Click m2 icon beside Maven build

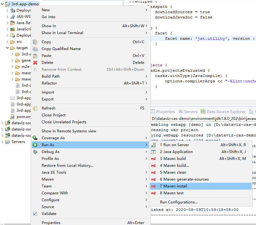click(x=153, y=159)
